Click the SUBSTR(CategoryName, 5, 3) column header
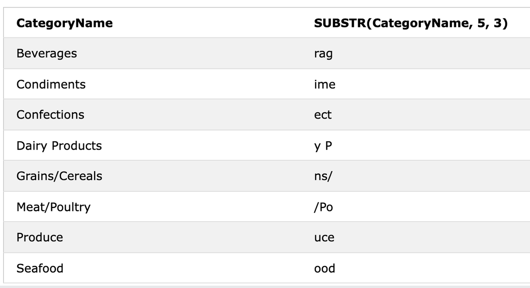530x288 pixels. point(411,23)
